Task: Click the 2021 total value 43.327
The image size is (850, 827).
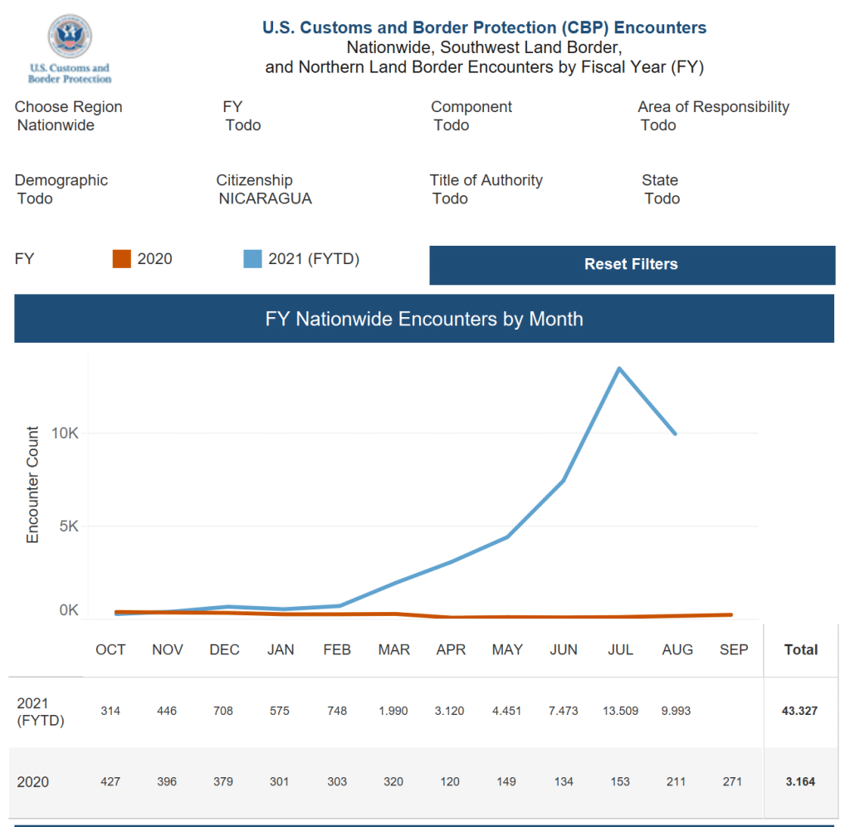Action: tap(801, 712)
